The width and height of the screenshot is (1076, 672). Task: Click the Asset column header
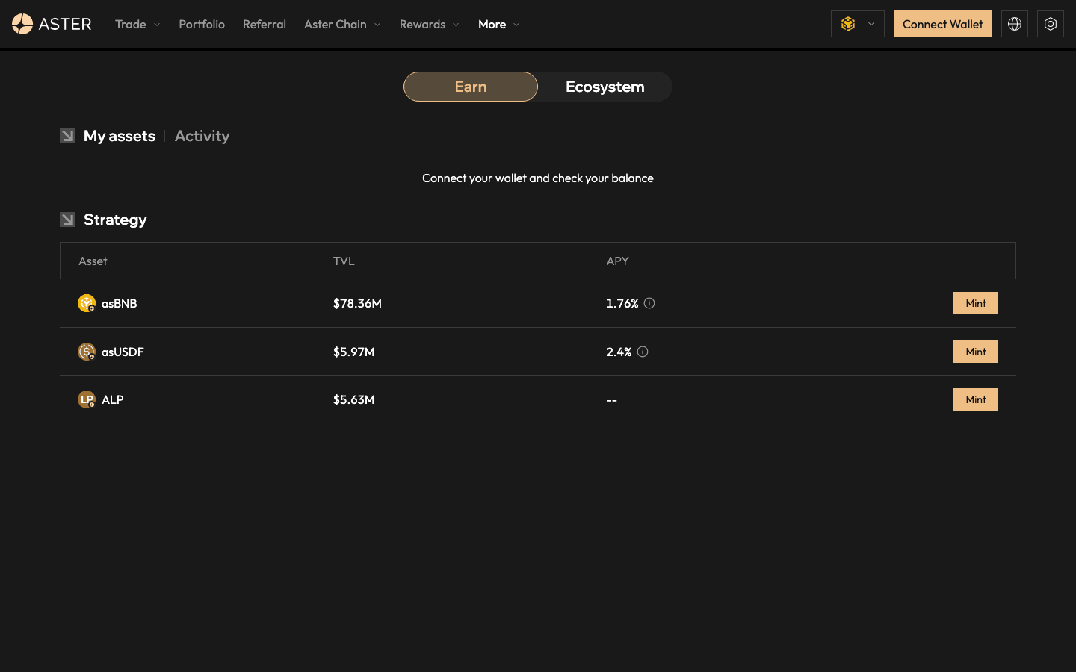pyautogui.click(x=93, y=261)
